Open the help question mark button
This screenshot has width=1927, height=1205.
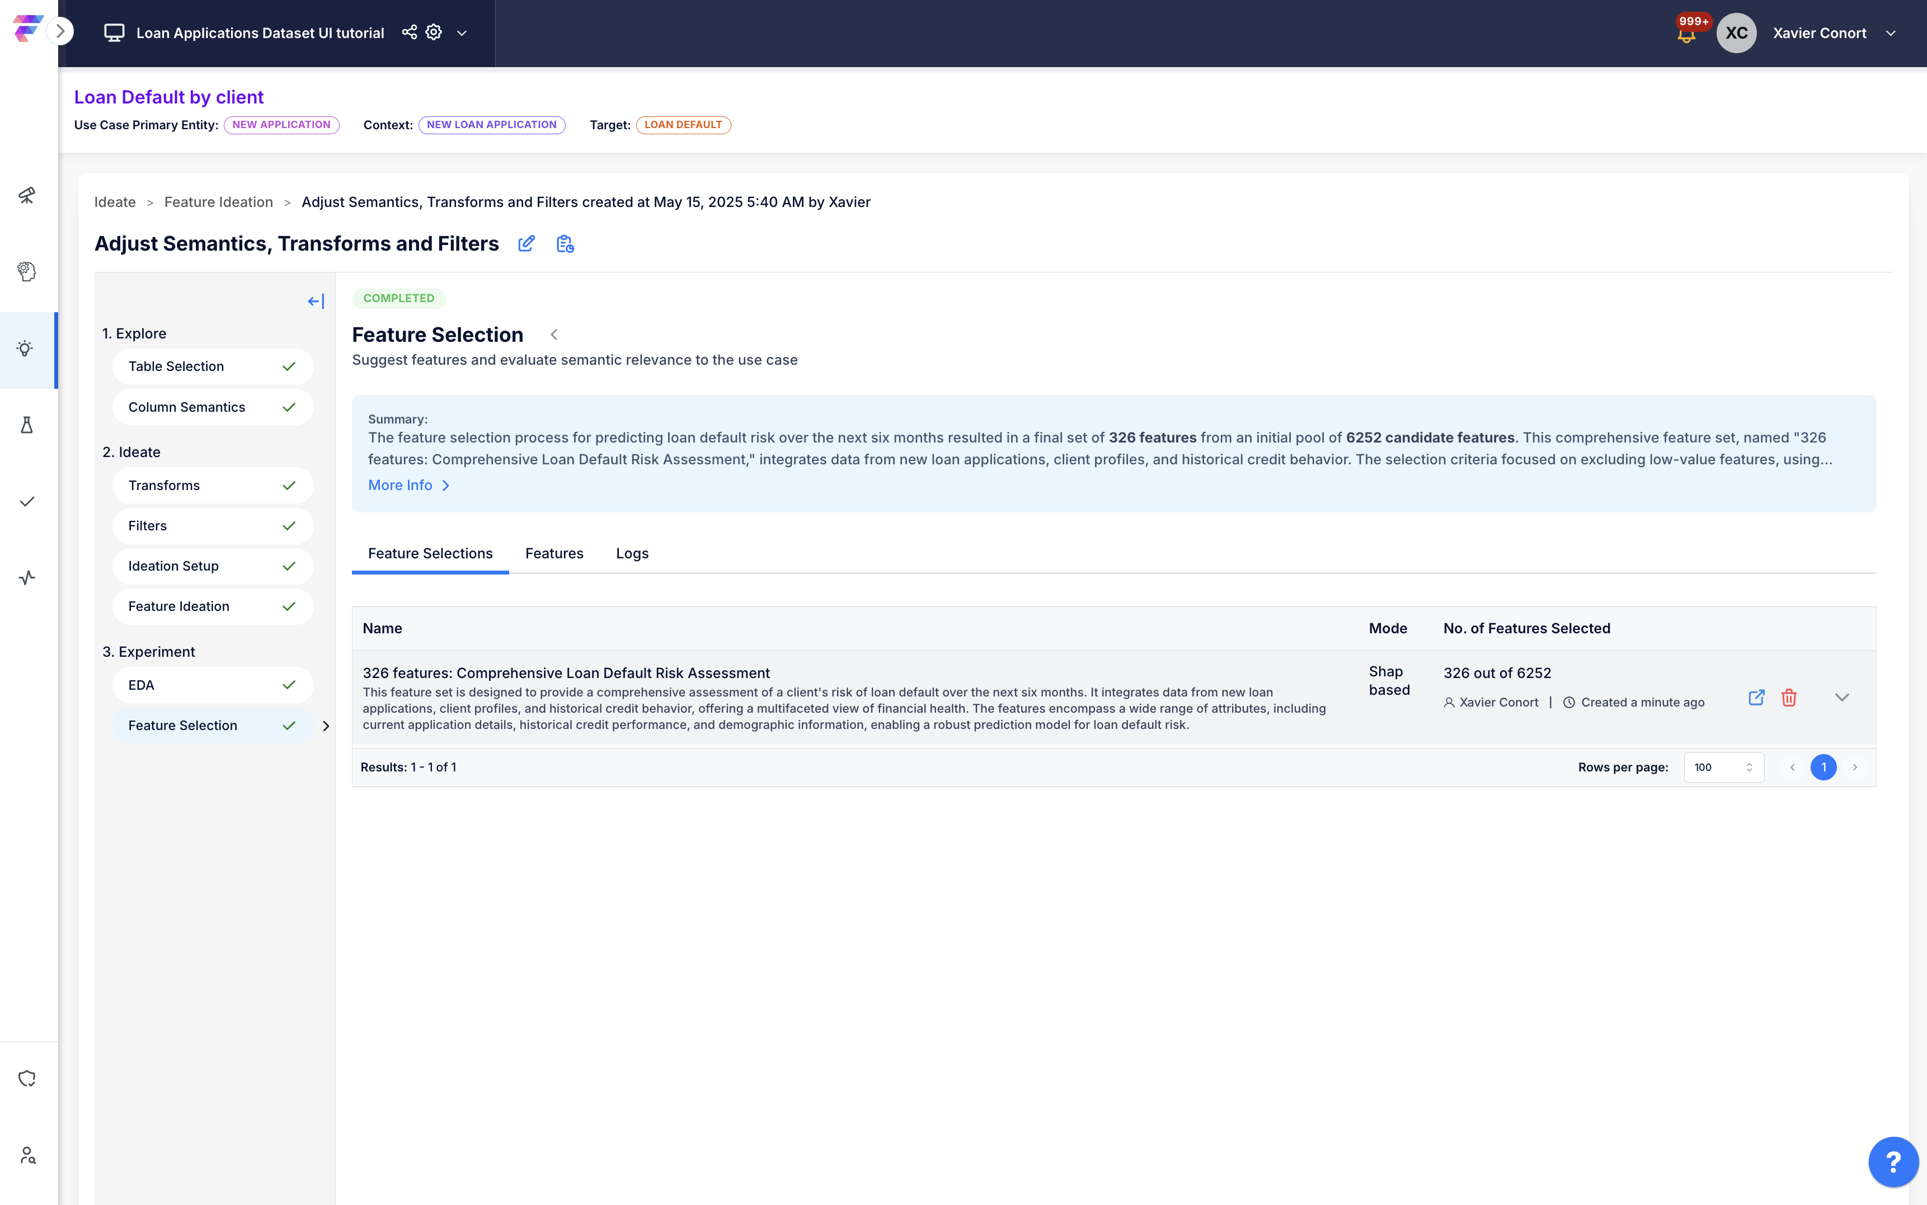click(x=1893, y=1162)
